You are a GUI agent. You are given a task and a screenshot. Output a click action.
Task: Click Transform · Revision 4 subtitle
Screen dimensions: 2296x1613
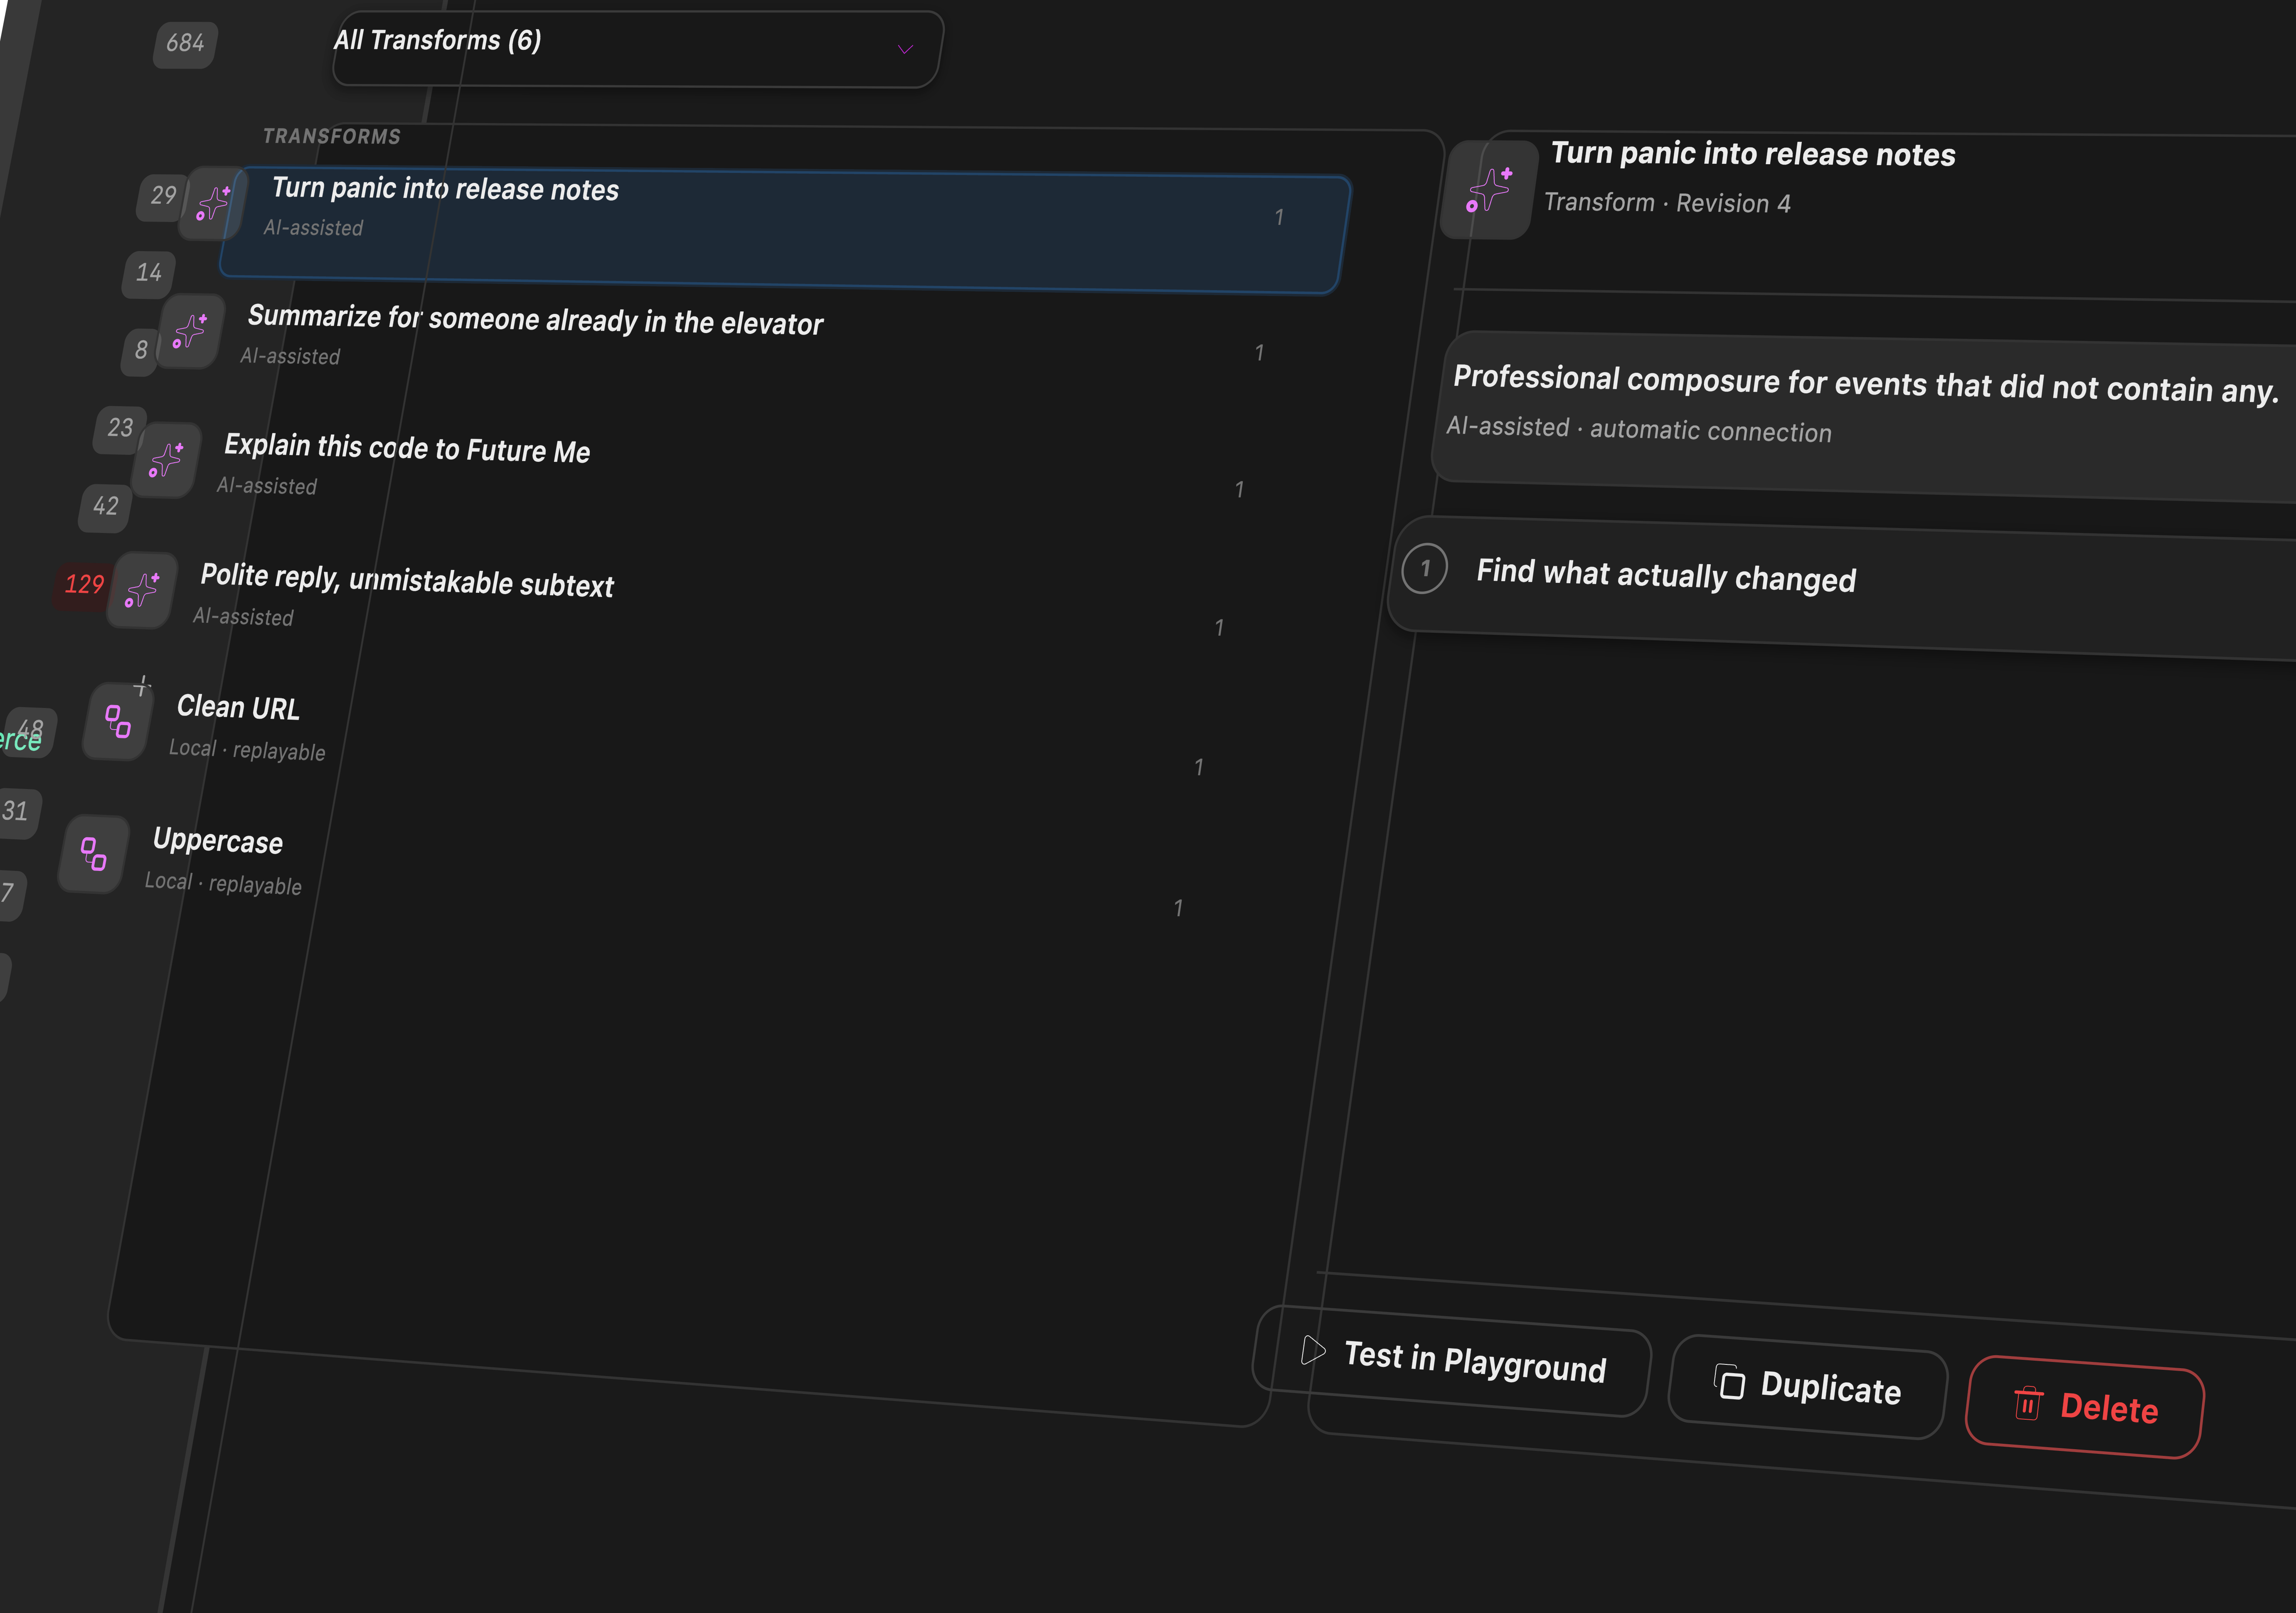coord(1667,203)
